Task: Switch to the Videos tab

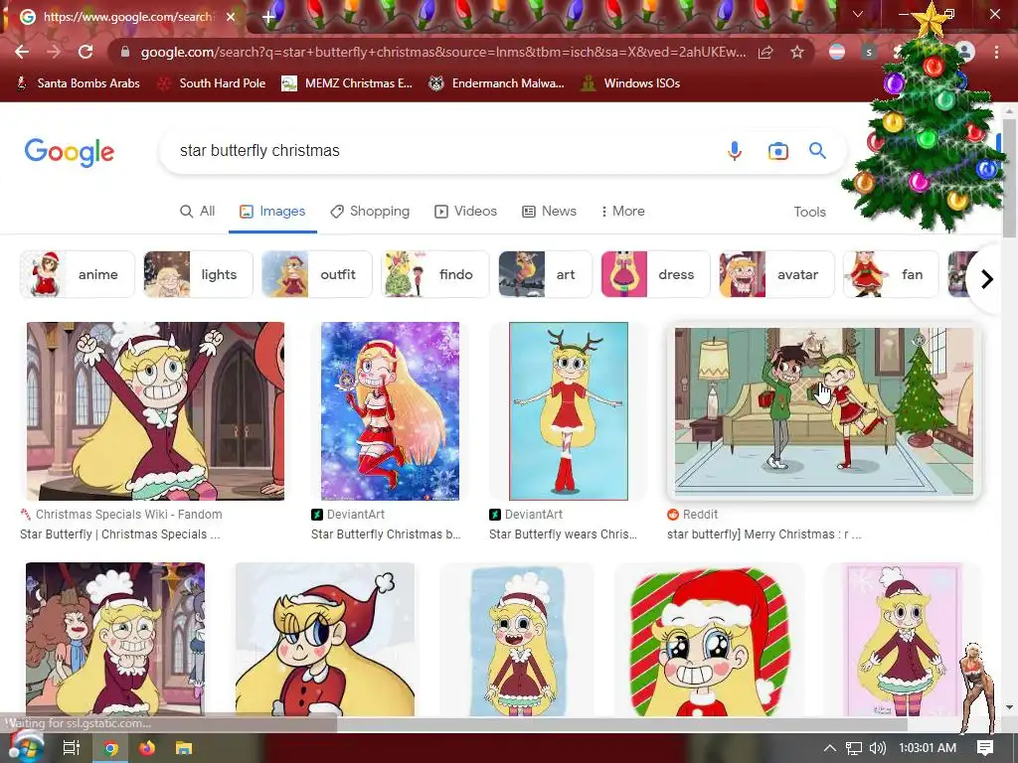Action: [x=466, y=211]
